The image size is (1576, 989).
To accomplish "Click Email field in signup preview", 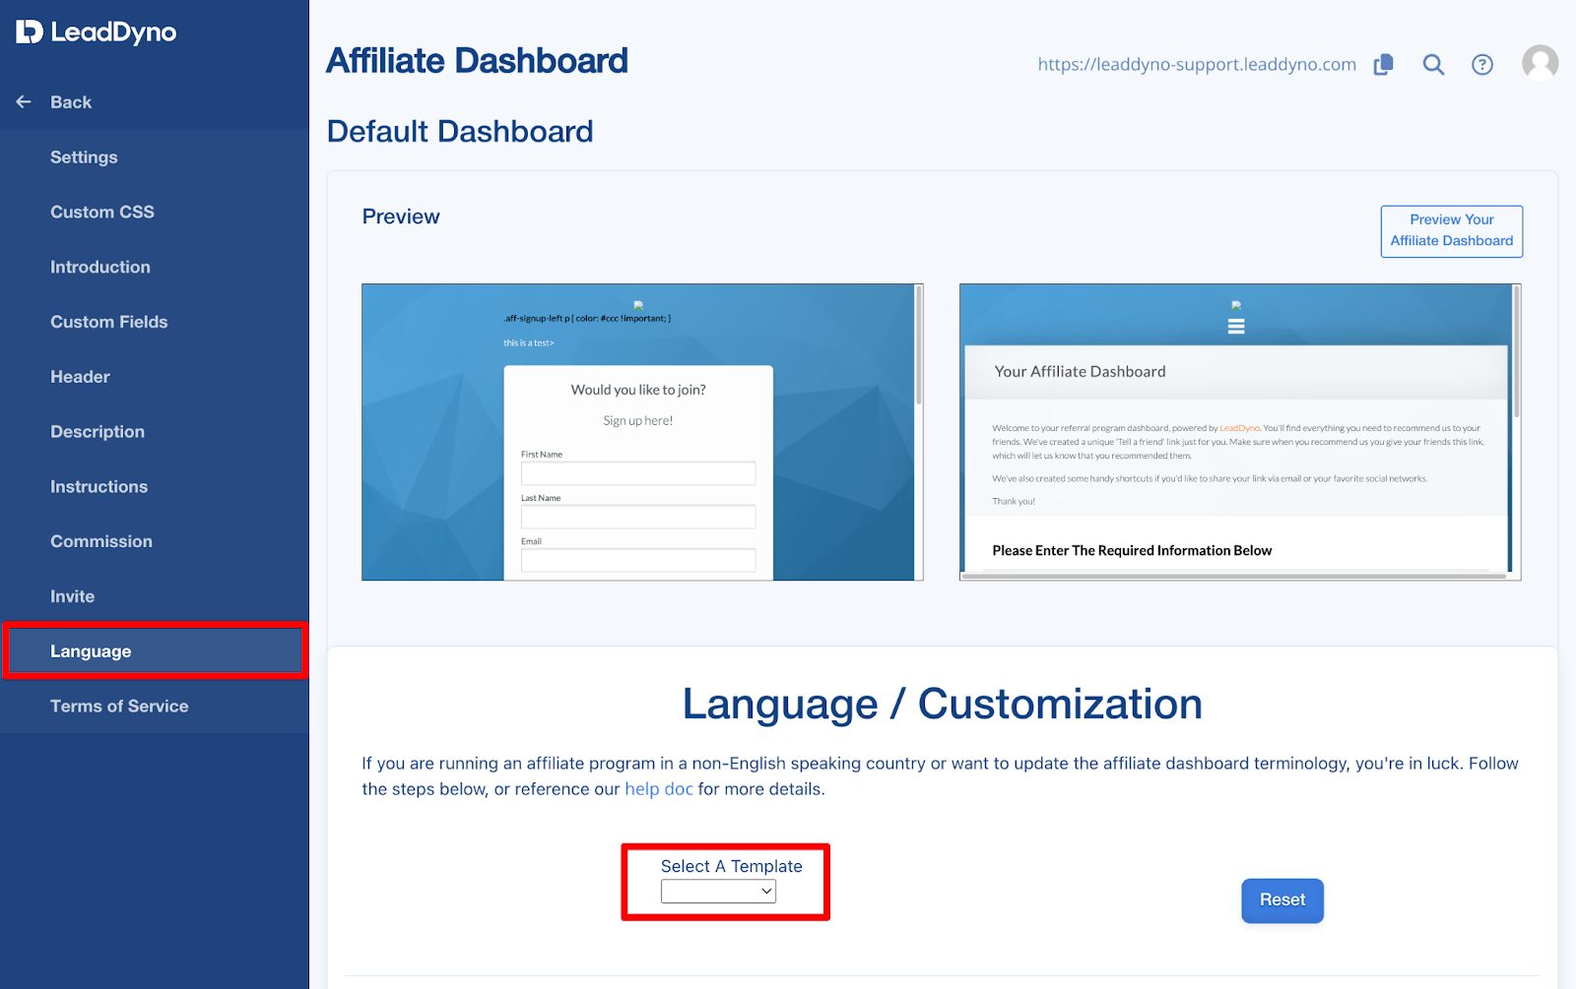I will pos(638,560).
